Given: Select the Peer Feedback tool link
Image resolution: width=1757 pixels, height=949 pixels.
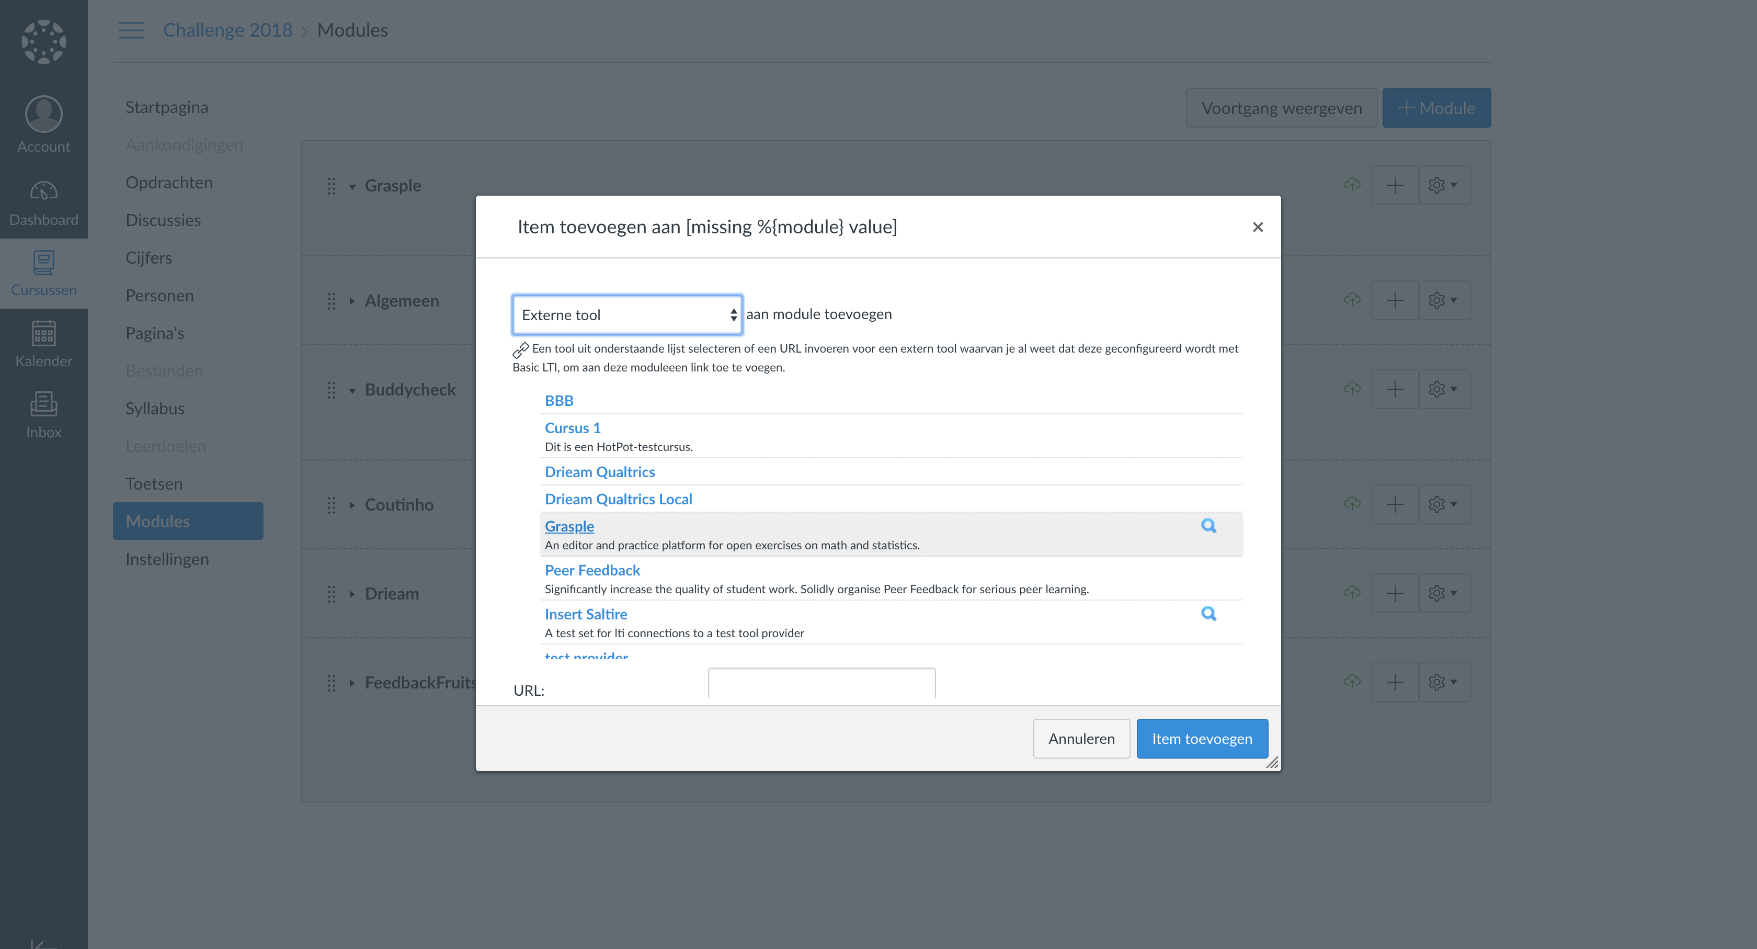Looking at the screenshot, I should tap(592, 570).
